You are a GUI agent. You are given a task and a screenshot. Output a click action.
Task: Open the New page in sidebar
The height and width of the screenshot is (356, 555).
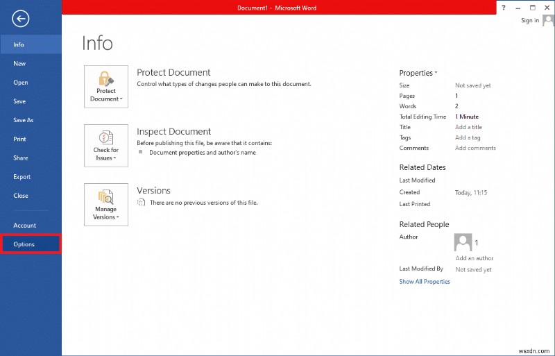click(19, 63)
